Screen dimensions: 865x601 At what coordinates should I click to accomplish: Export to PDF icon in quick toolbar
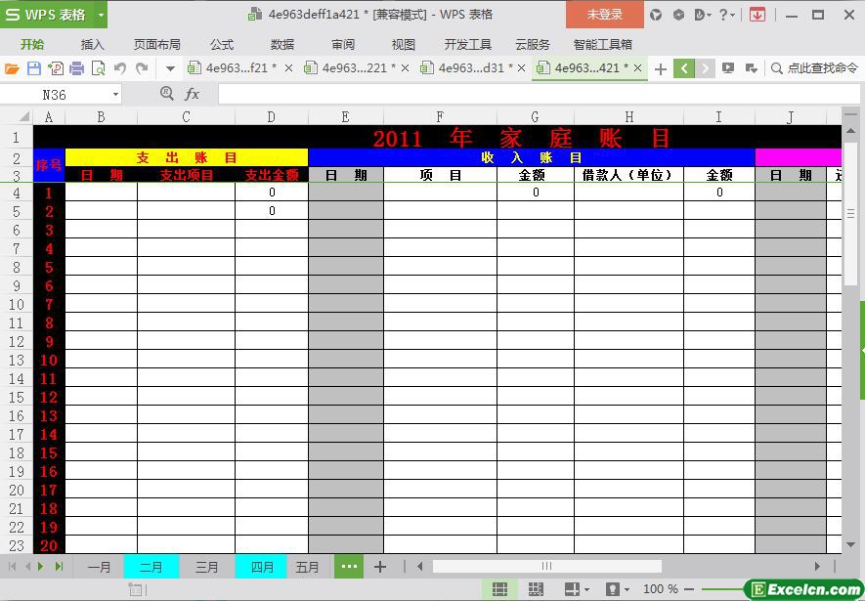[55, 68]
